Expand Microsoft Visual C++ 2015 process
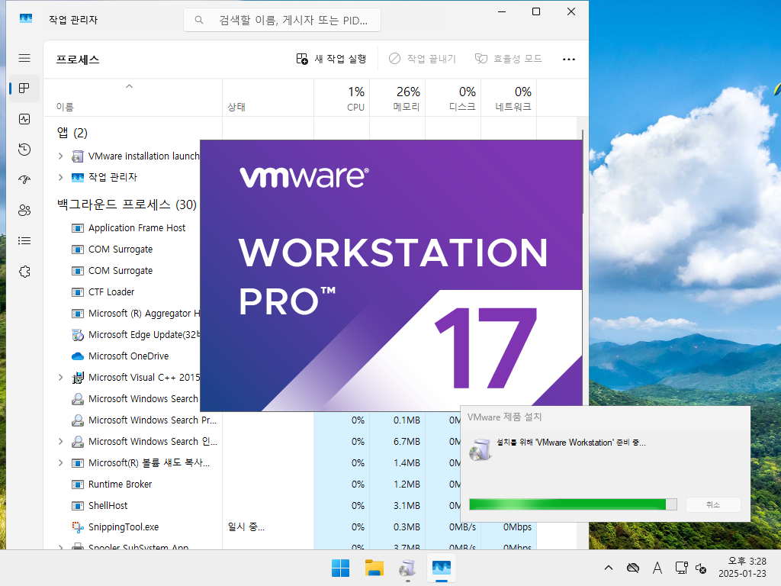This screenshot has width=781, height=586. pyautogui.click(x=61, y=377)
